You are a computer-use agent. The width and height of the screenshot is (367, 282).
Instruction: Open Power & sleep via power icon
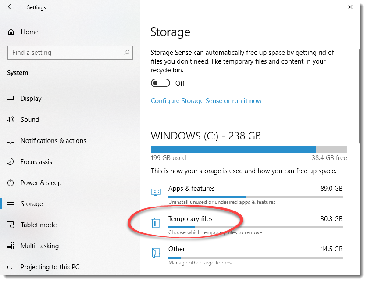click(10, 182)
